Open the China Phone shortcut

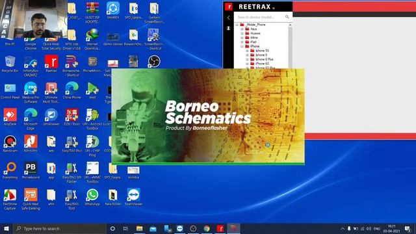[72, 90]
